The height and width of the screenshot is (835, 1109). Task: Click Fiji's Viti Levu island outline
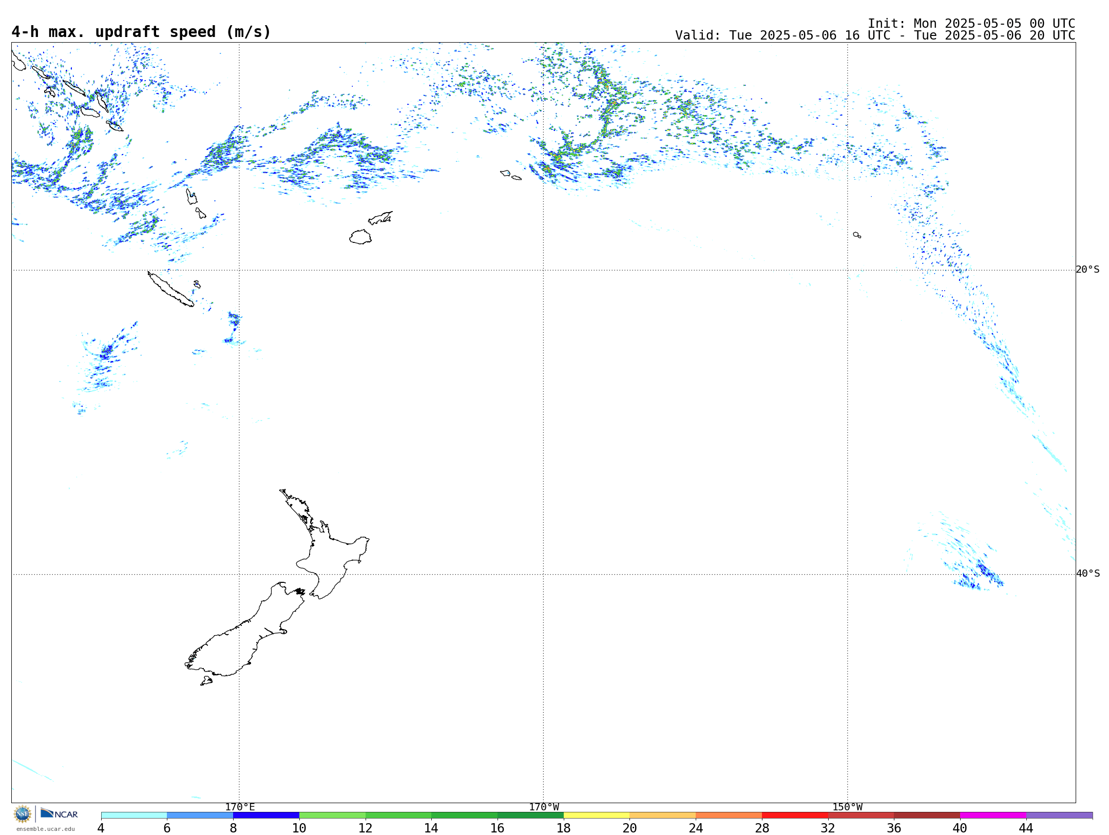point(360,237)
